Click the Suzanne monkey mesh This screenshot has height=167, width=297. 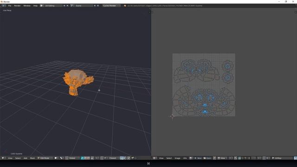pos(78,82)
